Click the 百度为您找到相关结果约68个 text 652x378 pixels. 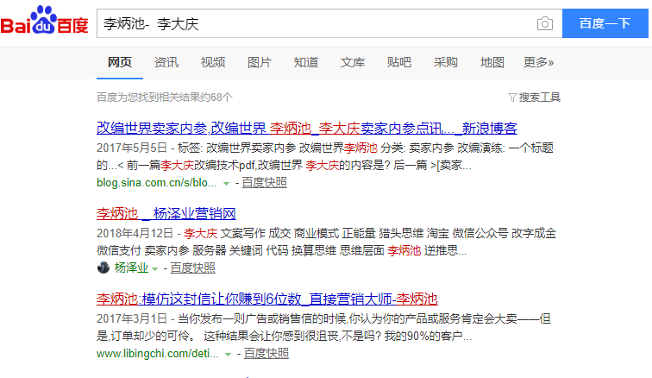pyautogui.click(x=164, y=98)
